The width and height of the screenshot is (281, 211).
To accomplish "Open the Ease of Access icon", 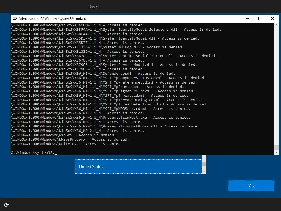I will coord(7,205).
